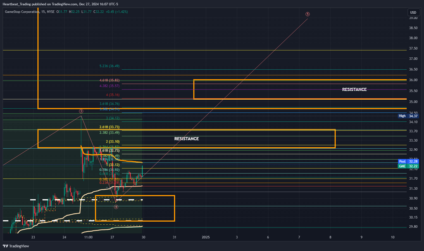Click the Heartbeat_Trading published header text
424x251 pixels.
pos(60,4)
